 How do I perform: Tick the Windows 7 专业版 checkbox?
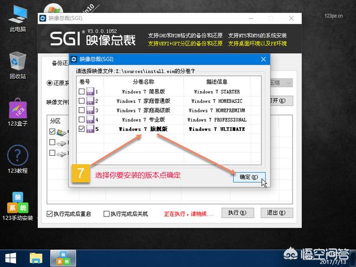tap(82, 120)
